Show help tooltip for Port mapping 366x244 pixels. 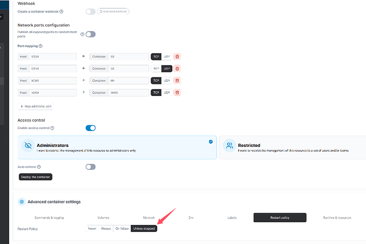41,46
